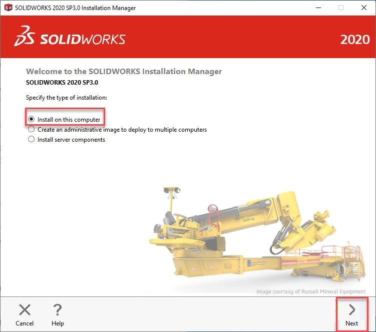Click the SOLIDWORKS icon in the title bar
Viewport: 376px width, 332px height.
coord(8,8)
